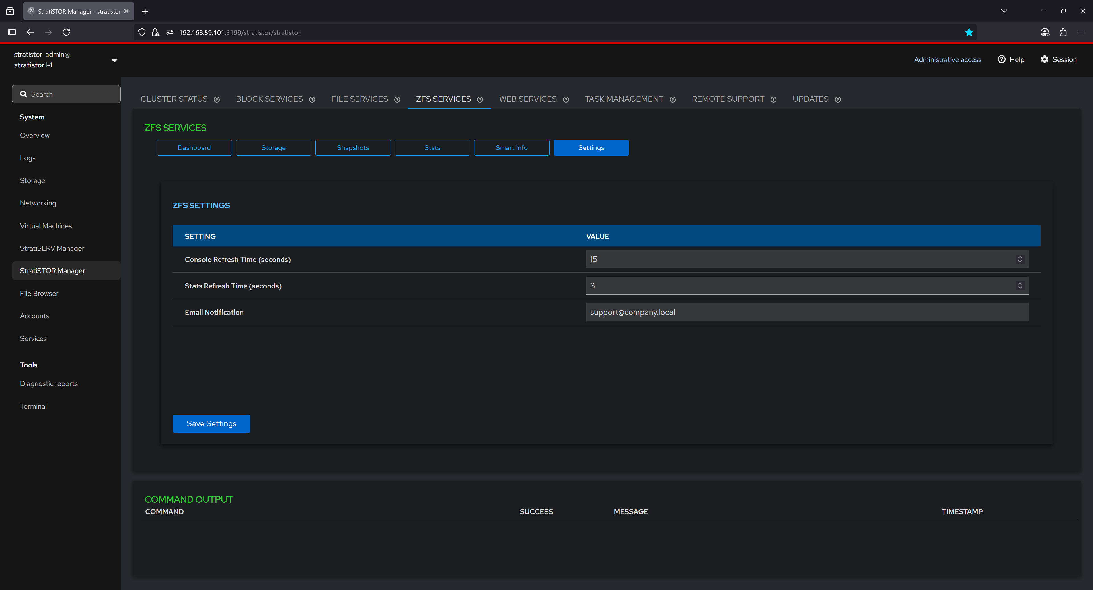Screen dimensions: 1093x590
Task: Open the Snapshots sub-tab
Action: point(353,147)
